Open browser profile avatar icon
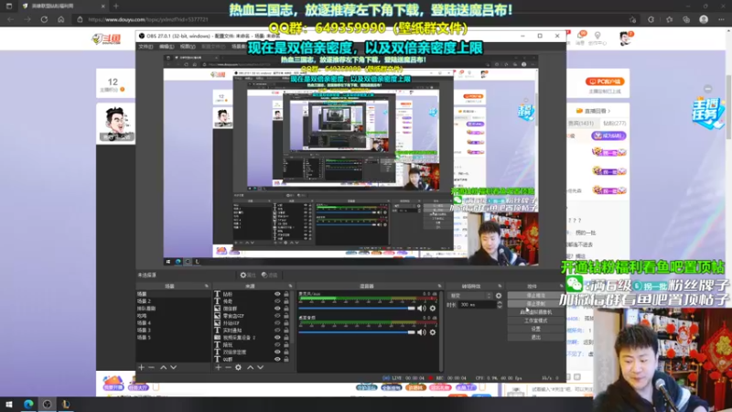Viewport: 732px width, 412px height. point(704,19)
